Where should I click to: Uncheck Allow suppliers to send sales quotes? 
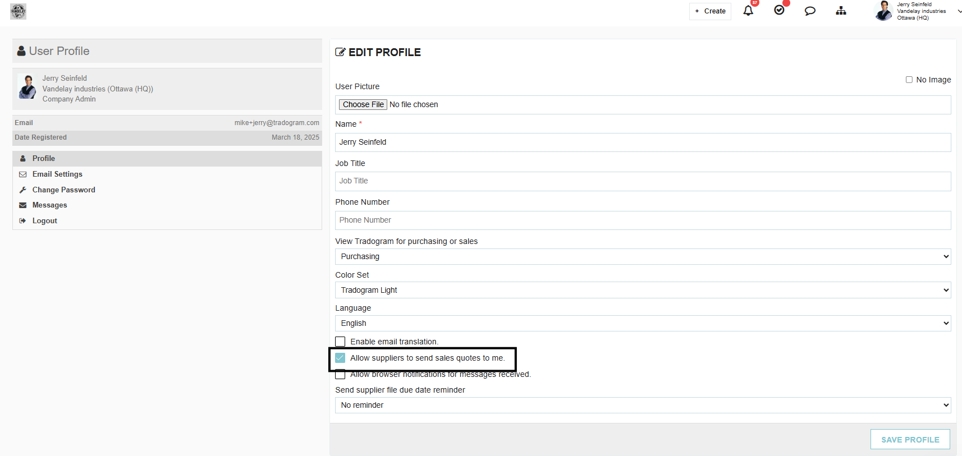point(340,358)
